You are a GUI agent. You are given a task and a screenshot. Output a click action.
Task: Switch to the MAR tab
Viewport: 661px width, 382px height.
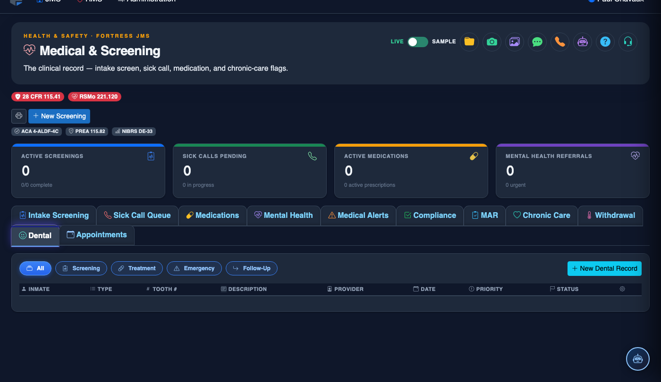485,216
